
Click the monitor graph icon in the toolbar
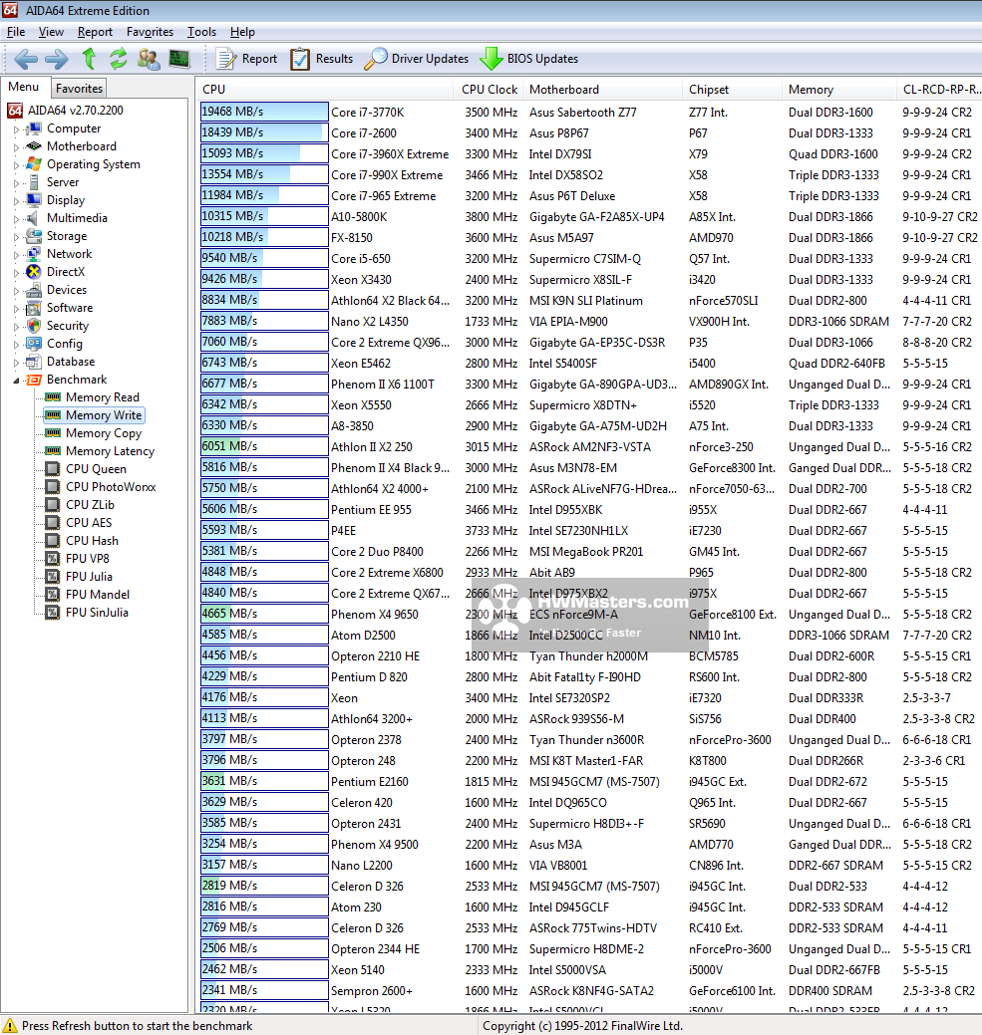tap(179, 59)
